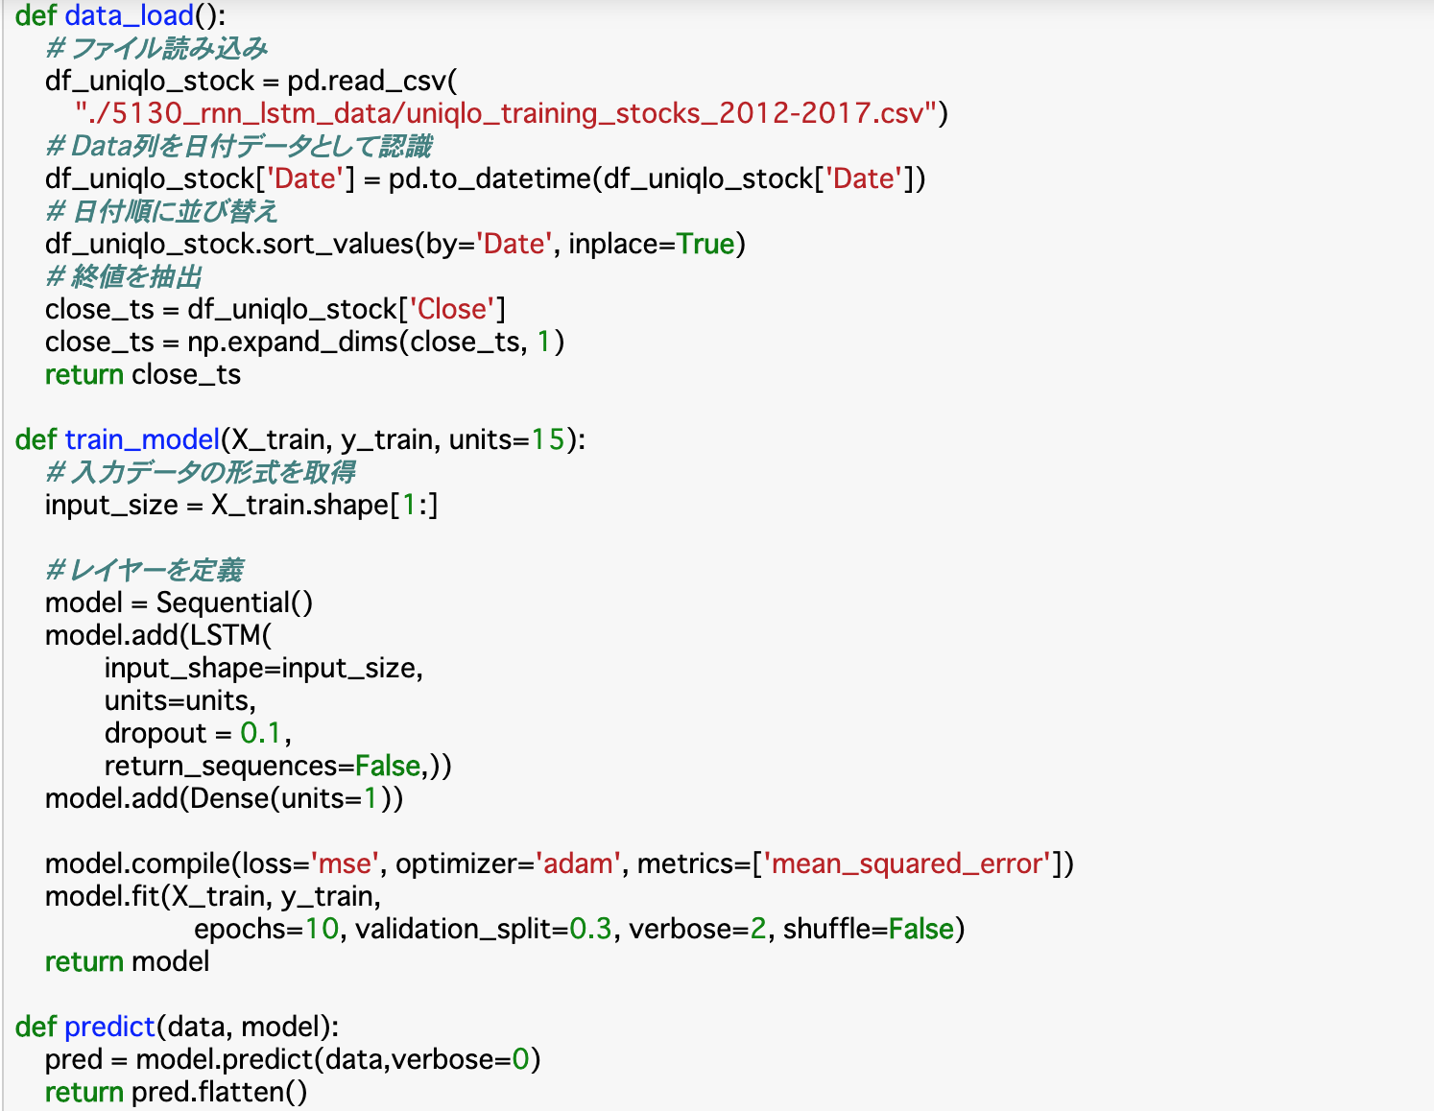Click the 'mean_squared_error' metrics string
This screenshot has width=1434, height=1111.
click(907, 863)
